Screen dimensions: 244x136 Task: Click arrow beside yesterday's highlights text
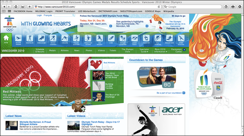pyautogui.click(x=147, y=26)
